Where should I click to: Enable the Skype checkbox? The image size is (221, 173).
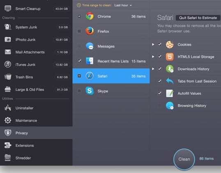pyautogui.click(x=79, y=91)
